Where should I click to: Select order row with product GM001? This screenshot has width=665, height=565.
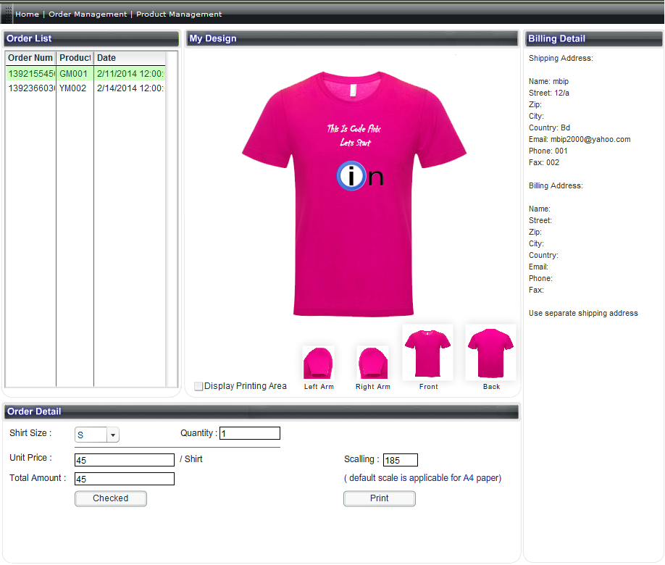(85, 73)
